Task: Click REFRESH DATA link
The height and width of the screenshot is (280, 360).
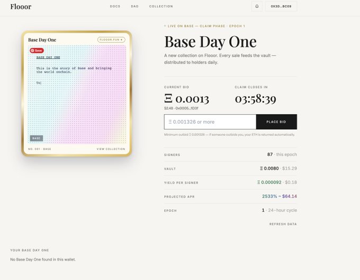Action: click(x=283, y=224)
